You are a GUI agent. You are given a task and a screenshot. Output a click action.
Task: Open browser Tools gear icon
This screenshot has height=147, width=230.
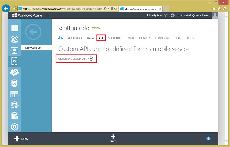point(225,8)
